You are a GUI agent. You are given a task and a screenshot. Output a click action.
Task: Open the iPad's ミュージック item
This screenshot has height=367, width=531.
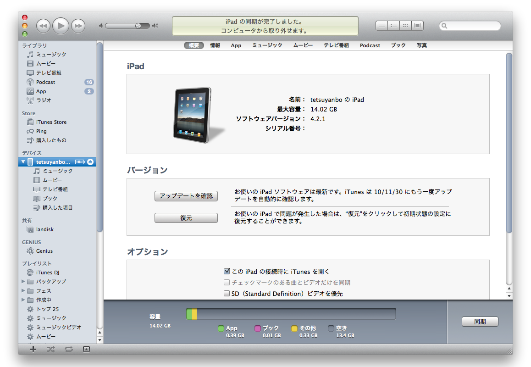[57, 171]
